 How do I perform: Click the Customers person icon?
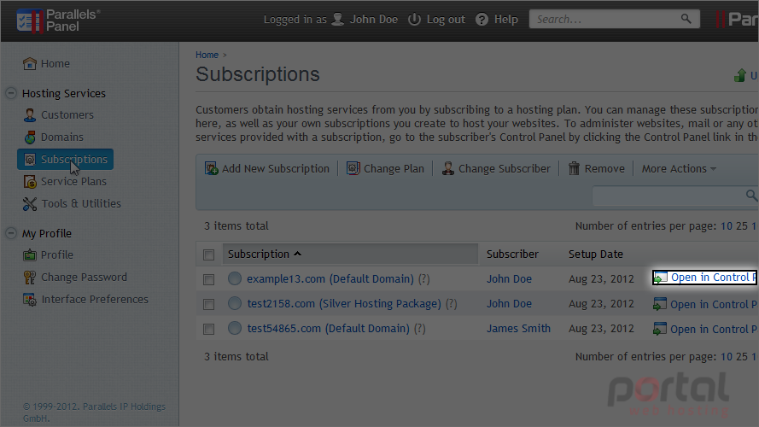coord(30,114)
